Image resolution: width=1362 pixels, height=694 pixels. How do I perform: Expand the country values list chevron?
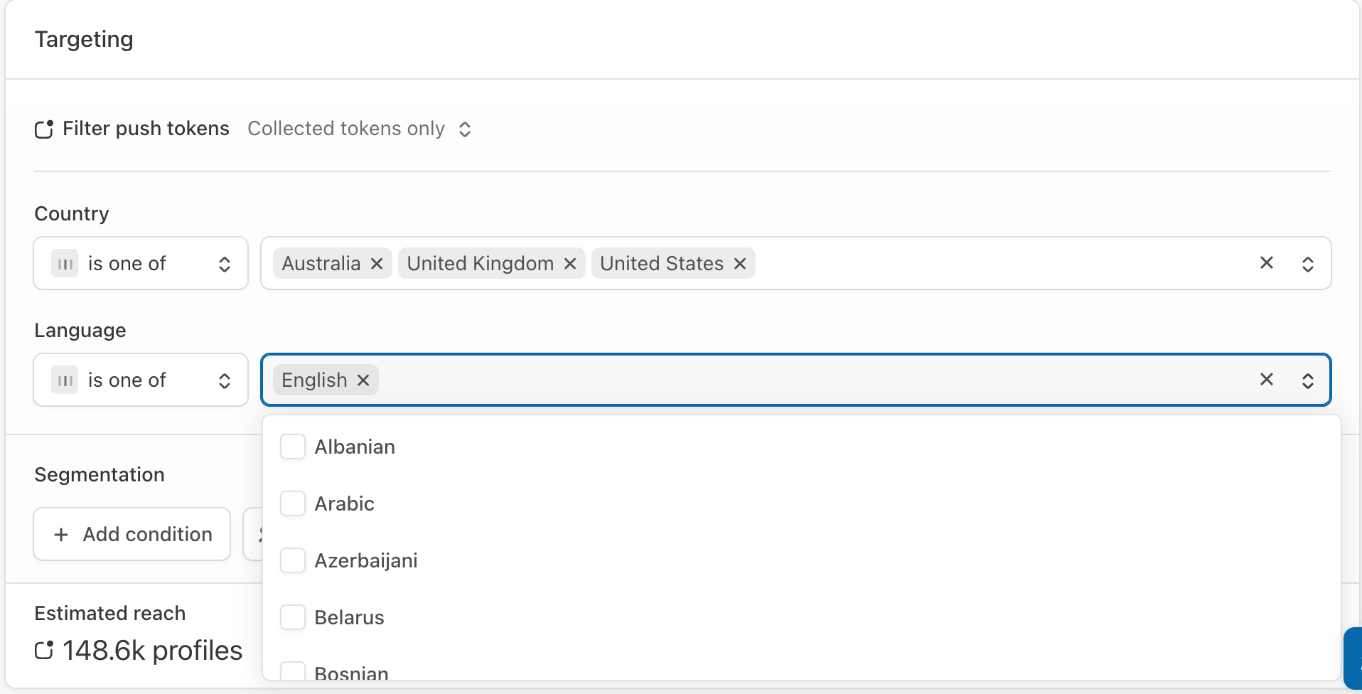[1307, 264]
